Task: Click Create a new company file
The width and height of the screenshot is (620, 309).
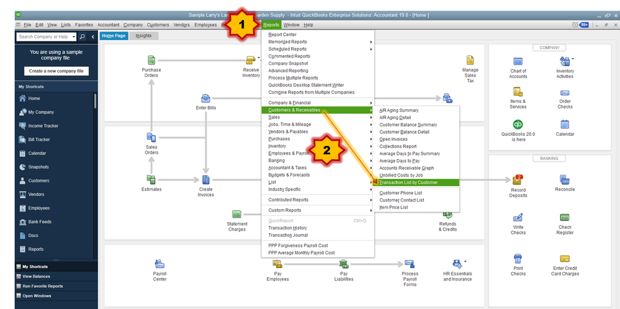Action: (x=56, y=71)
